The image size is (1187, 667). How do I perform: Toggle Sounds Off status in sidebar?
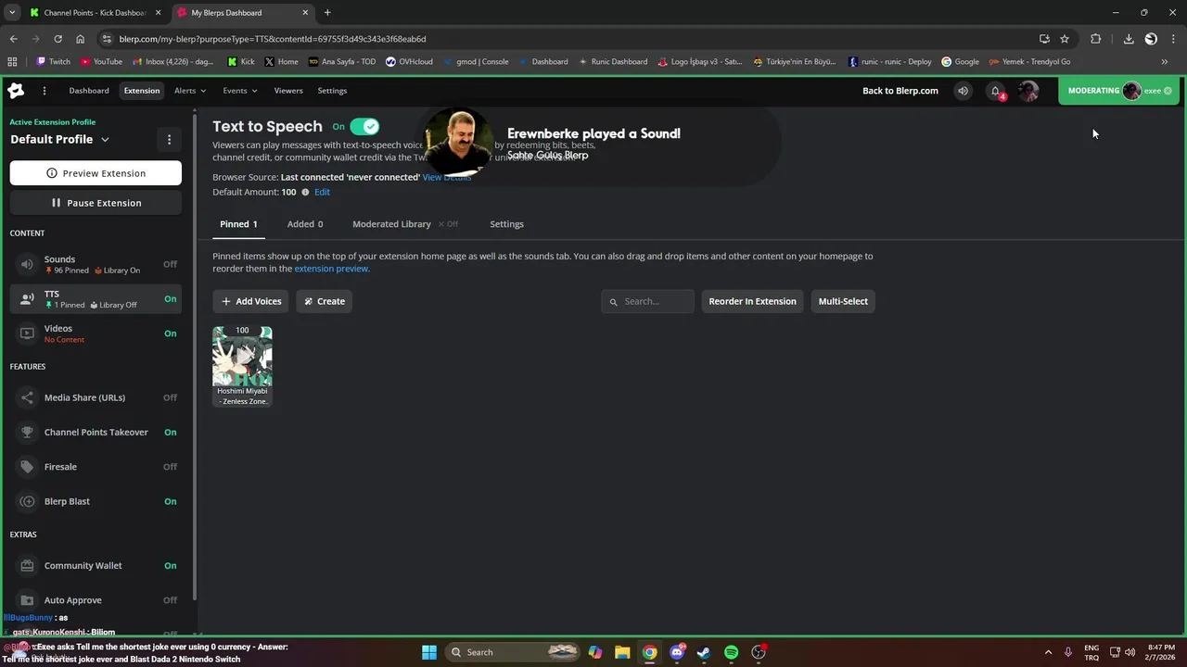click(x=171, y=264)
